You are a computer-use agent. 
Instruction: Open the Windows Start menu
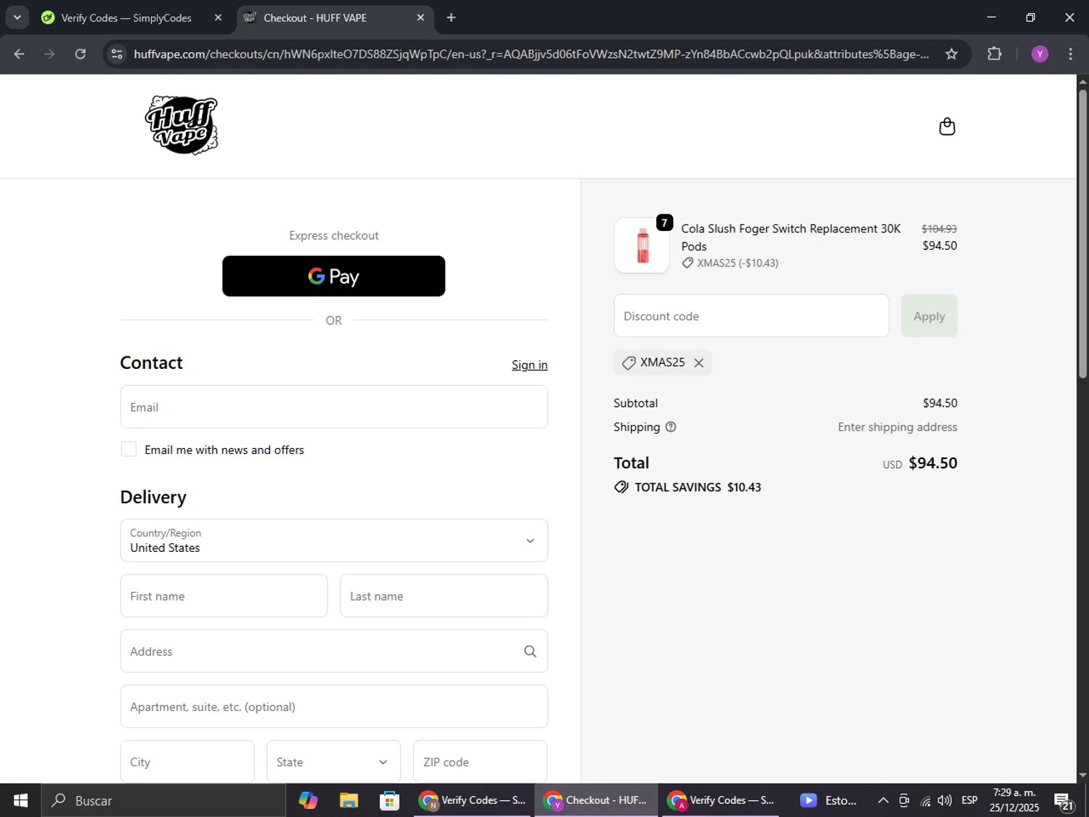coord(20,800)
